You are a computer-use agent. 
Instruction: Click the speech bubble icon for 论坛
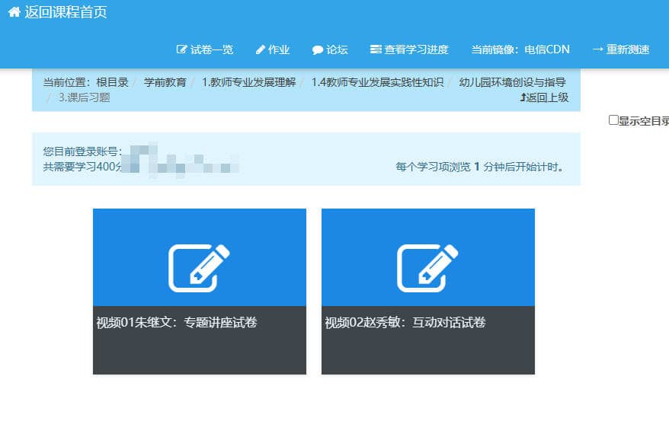(x=318, y=50)
